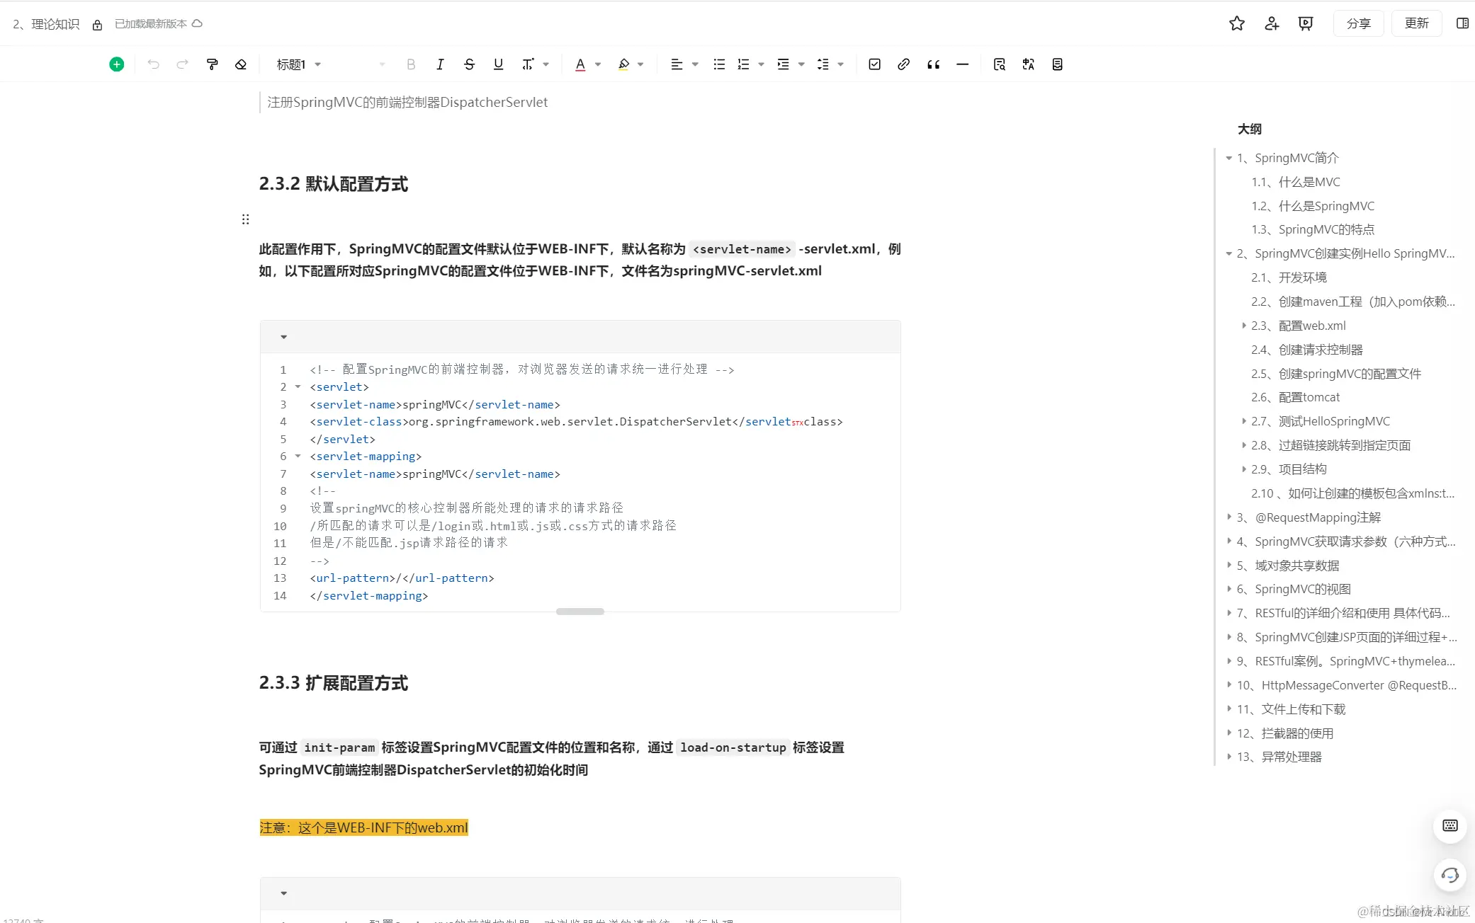The image size is (1475, 923).
Task: Click the clear formatting icon
Action: [241, 64]
